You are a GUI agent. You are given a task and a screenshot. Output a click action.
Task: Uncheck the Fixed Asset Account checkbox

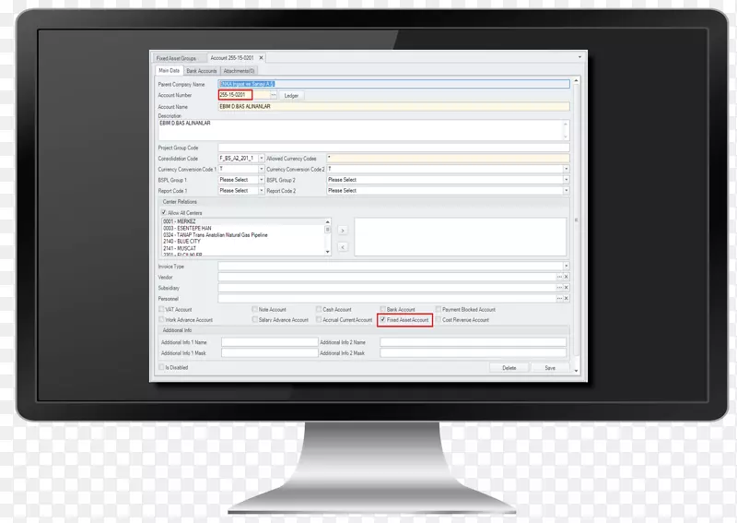click(x=383, y=320)
